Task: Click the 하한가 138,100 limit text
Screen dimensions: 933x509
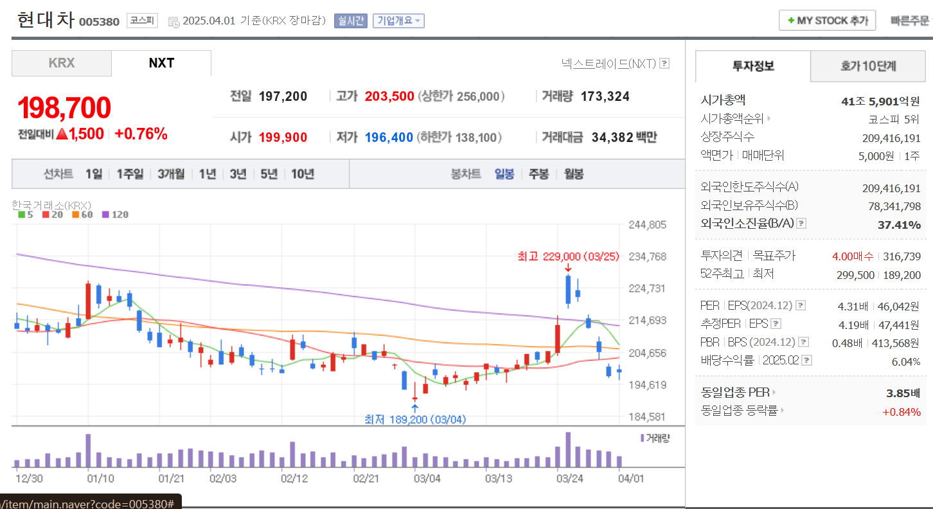Action: click(459, 138)
